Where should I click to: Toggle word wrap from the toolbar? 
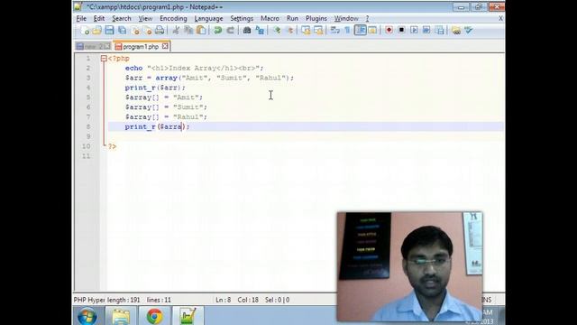[x=334, y=31]
